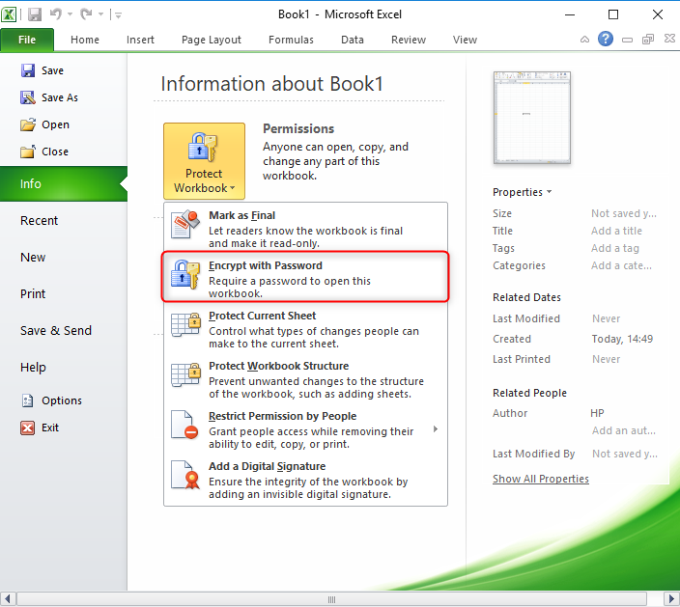Minimize the ribbon with the caret icon

click(x=584, y=40)
